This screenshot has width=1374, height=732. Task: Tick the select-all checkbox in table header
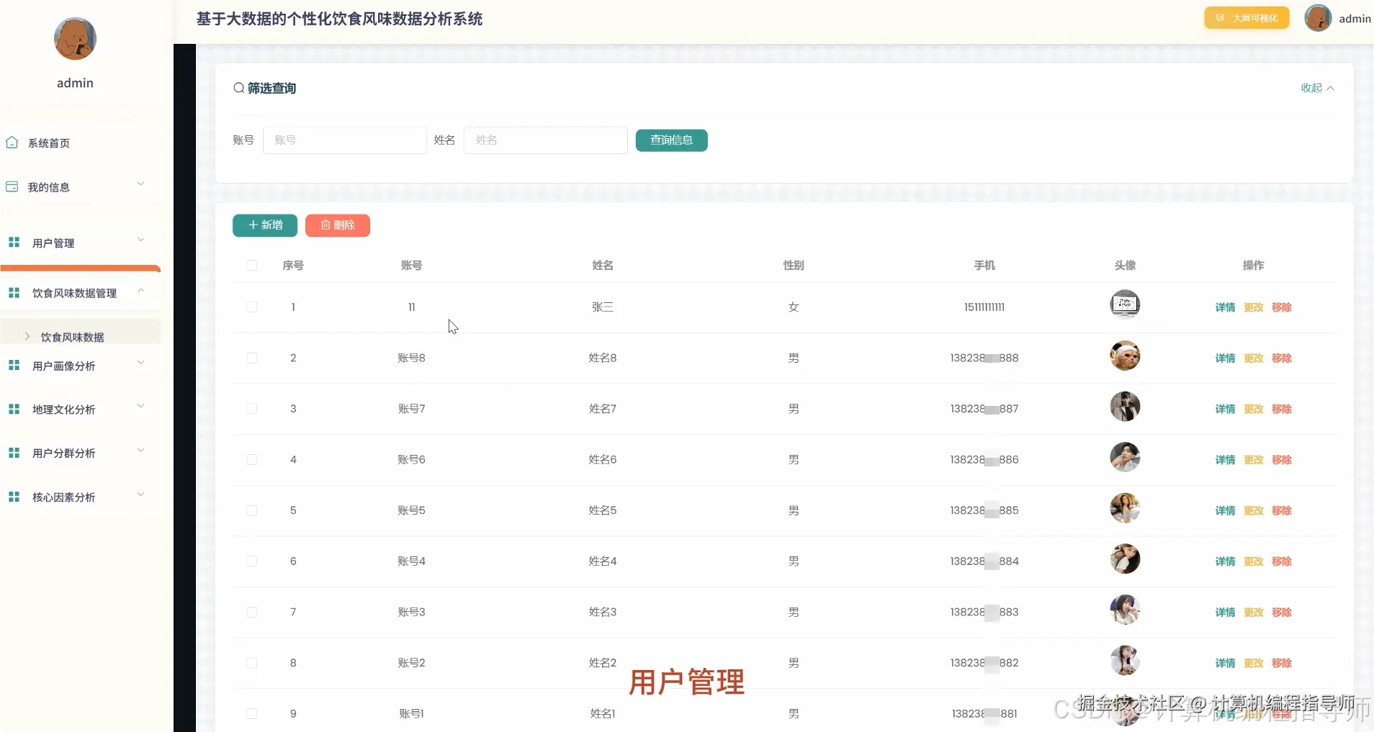pos(252,266)
